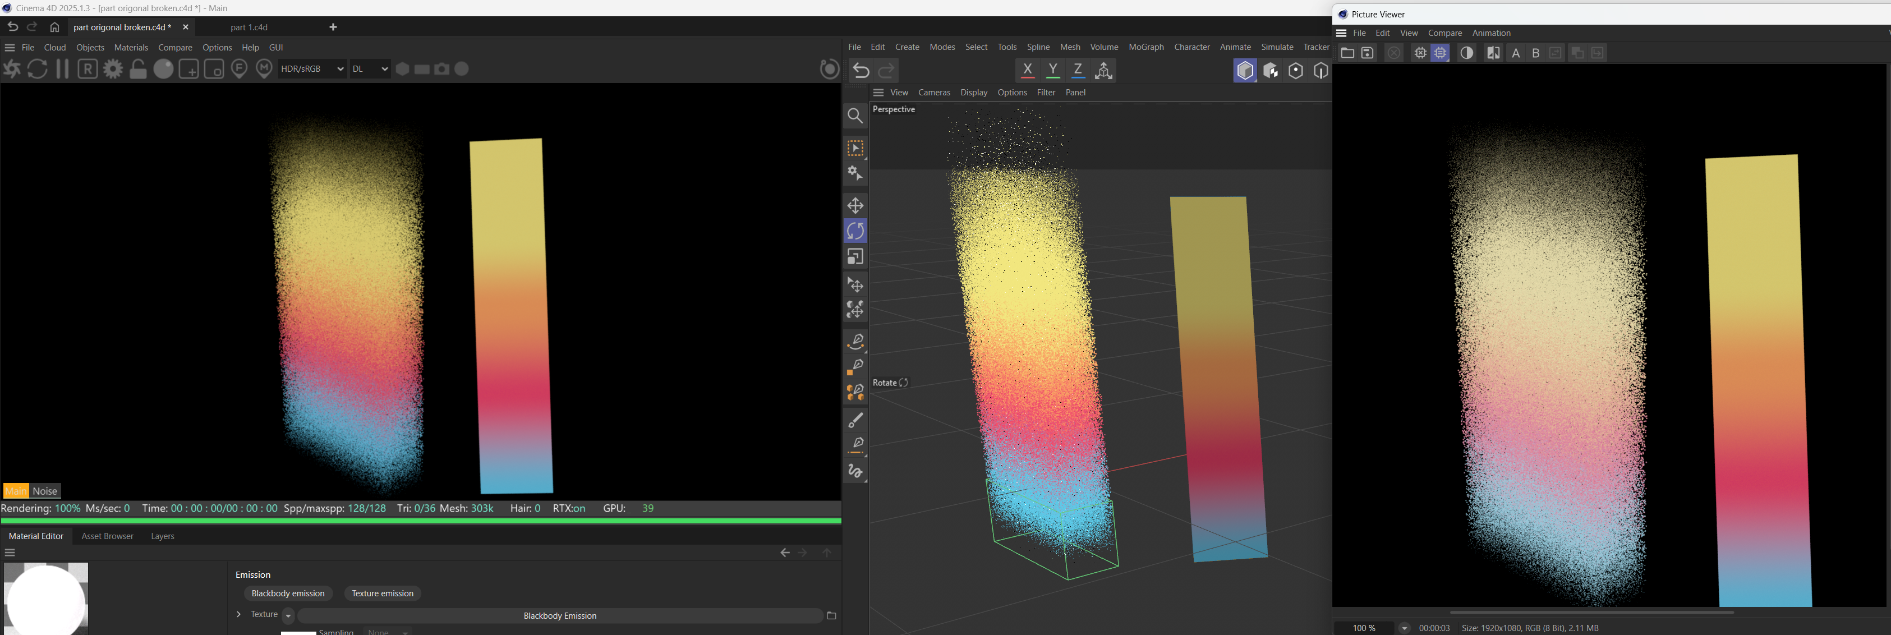The image size is (1891, 635).
Task: Open the MoGraph menu
Action: click(1146, 47)
